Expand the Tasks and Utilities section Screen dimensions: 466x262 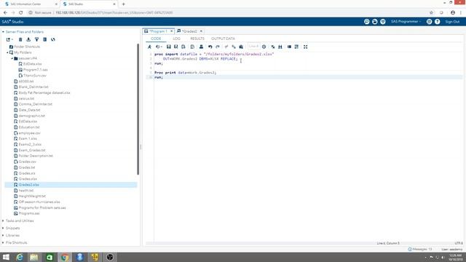(x=20, y=221)
